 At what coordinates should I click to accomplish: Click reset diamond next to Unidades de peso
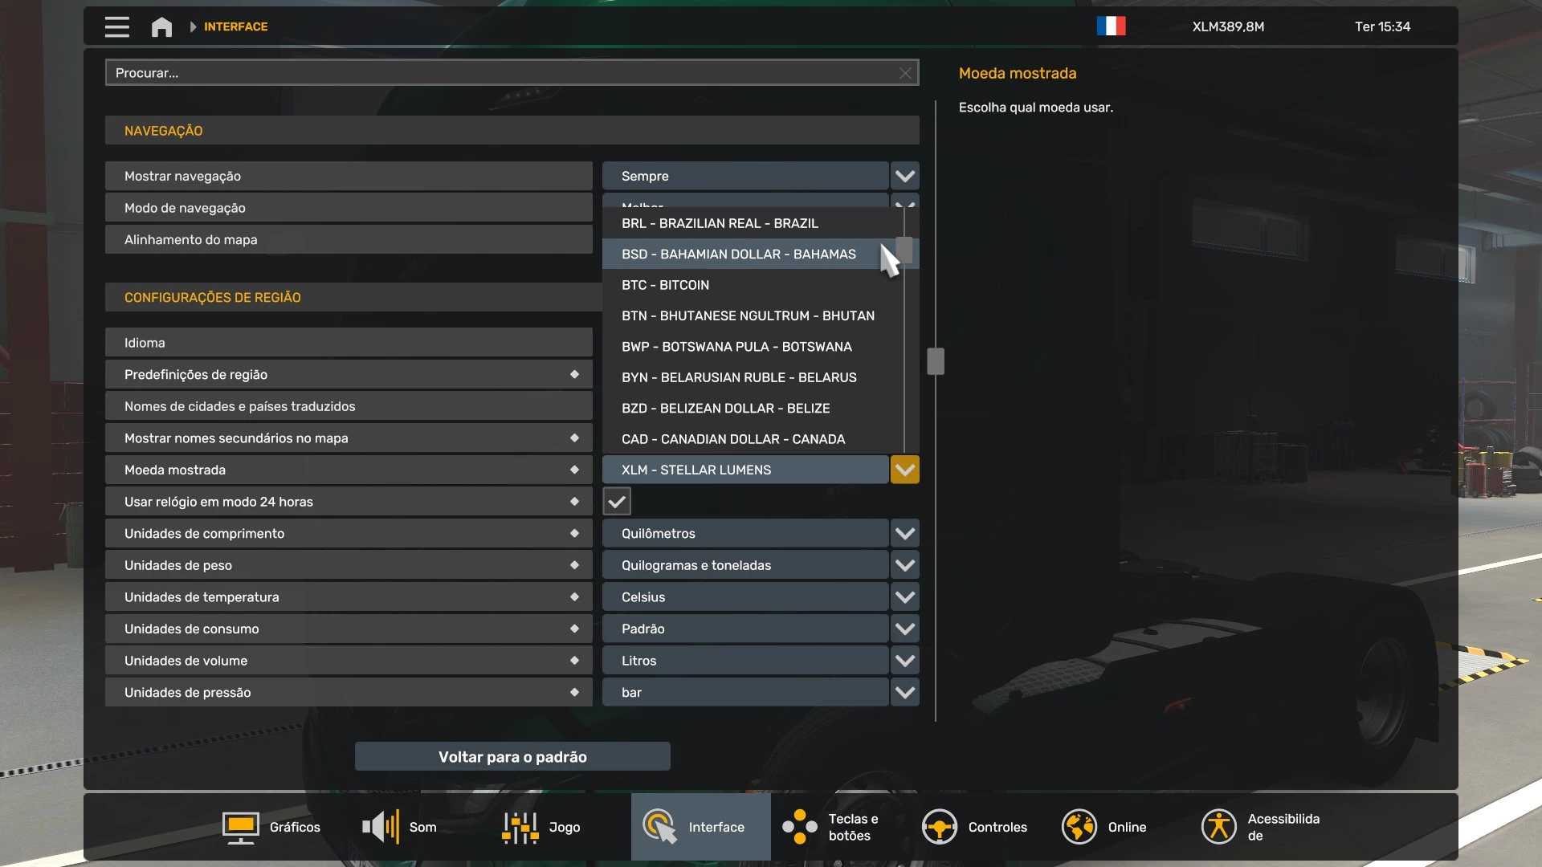[x=574, y=565]
